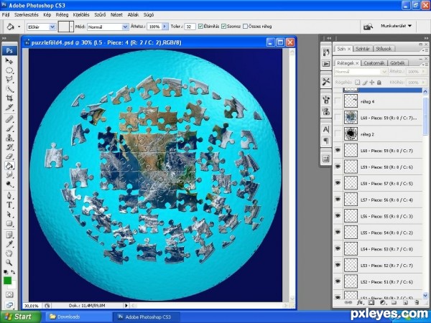Open the Mód Normál blending dropdown
Screen dimensions: 431x323
pyautogui.click(x=125, y=27)
